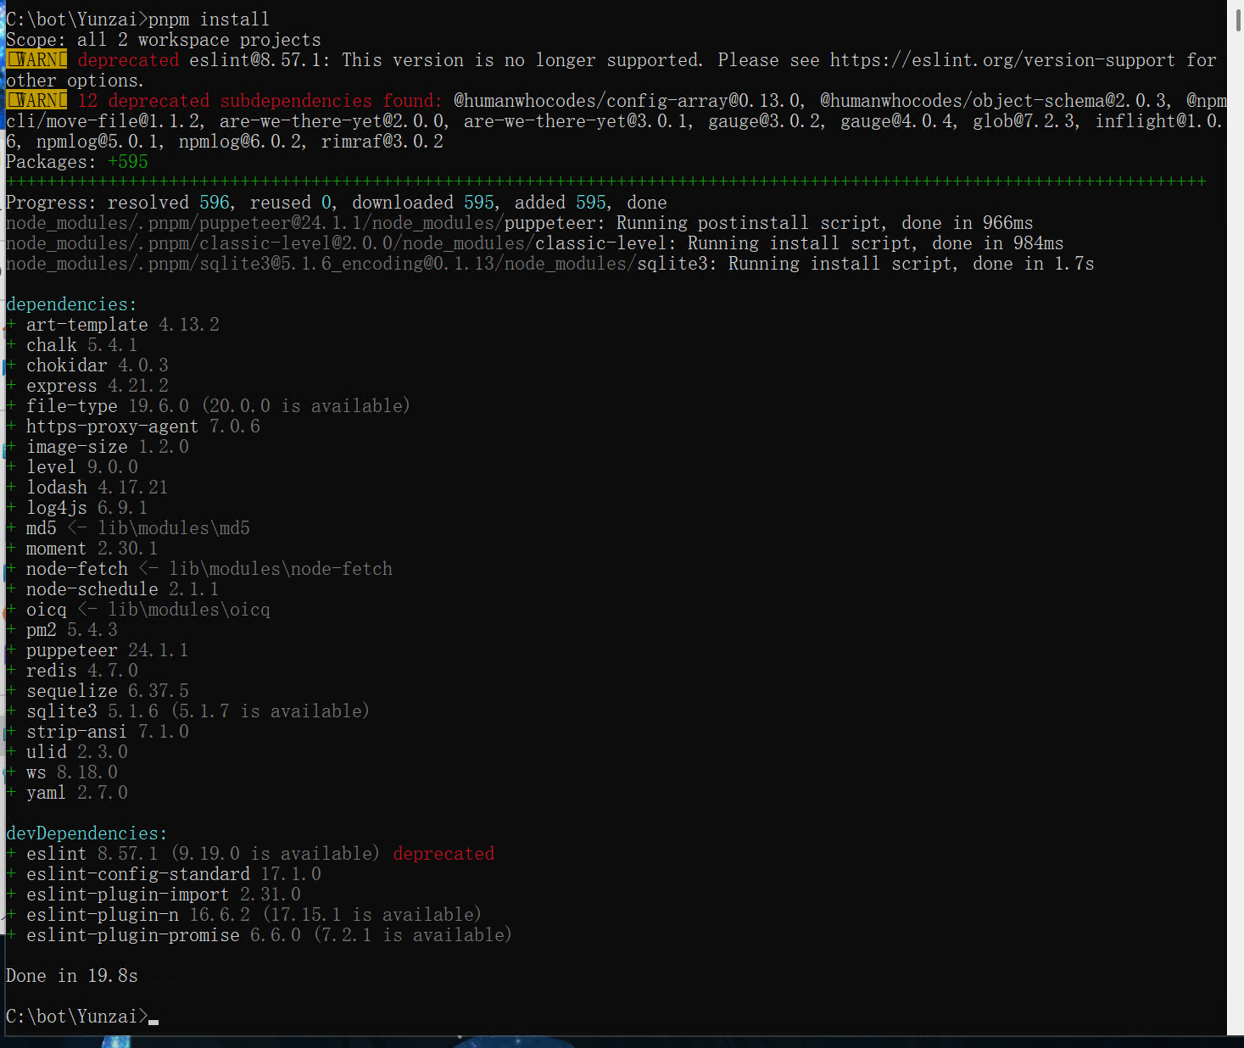The height and width of the screenshot is (1048, 1244).
Task: Click the puppeteer postinstall script line
Action: pos(520,222)
